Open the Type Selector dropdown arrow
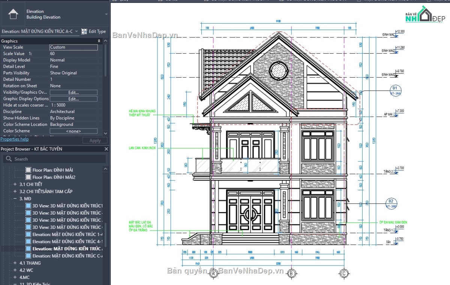 point(106,14)
